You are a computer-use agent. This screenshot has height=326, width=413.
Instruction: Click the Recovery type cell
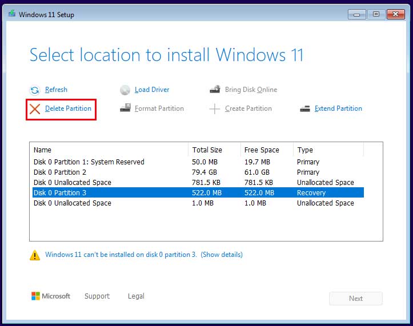click(x=311, y=193)
